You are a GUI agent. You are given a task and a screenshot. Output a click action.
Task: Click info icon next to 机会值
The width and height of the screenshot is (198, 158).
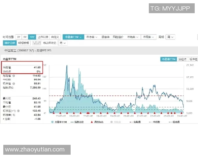[14, 84]
